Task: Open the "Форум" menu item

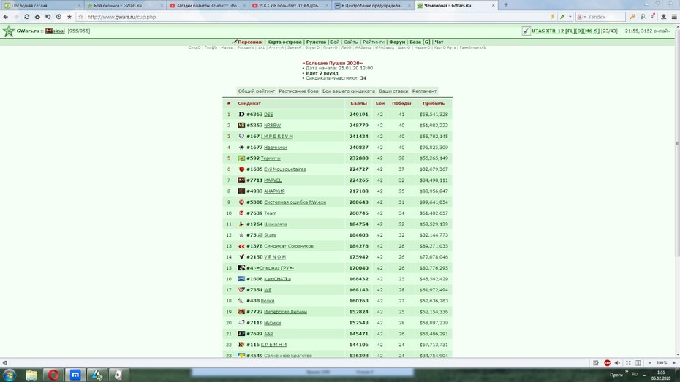Action: pyautogui.click(x=397, y=42)
